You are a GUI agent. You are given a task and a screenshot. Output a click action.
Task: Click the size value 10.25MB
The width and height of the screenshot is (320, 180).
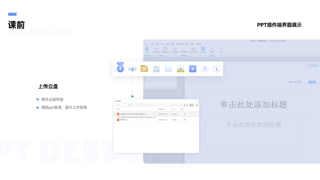(174, 120)
